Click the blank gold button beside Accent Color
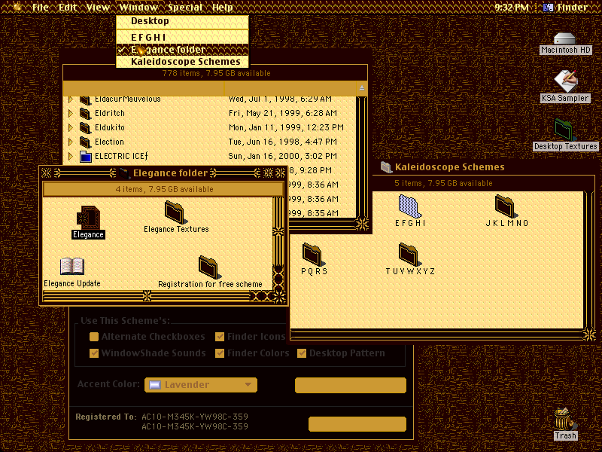This screenshot has width=602, height=452. coord(351,385)
